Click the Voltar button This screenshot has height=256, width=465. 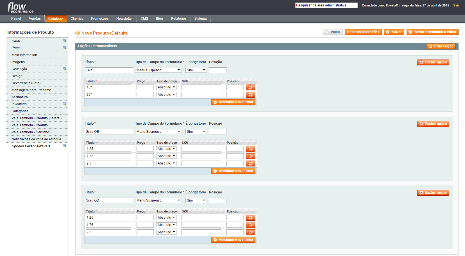333,32
